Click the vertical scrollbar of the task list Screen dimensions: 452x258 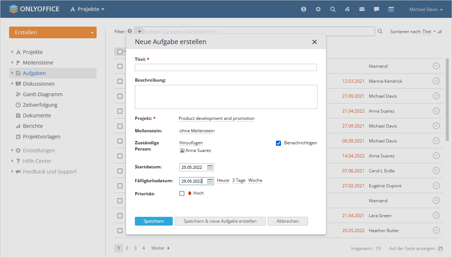pyautogui.click(x=447, y=100)
